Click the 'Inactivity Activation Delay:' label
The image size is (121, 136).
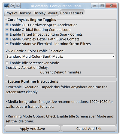pos(27,67)
